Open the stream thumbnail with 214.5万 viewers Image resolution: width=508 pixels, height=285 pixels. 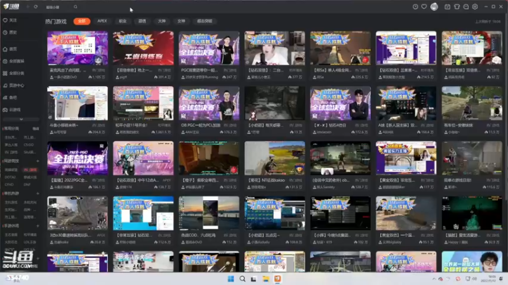(406, 48)
